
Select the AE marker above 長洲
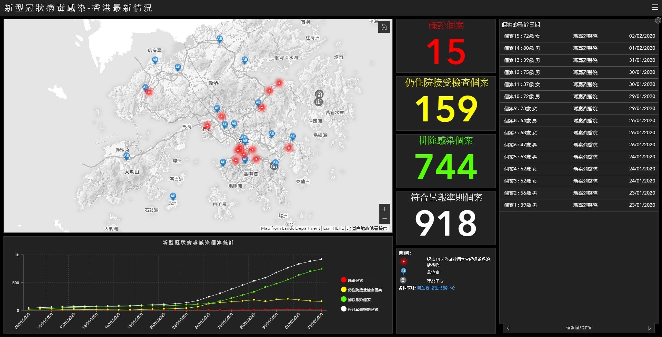point(173,196)
